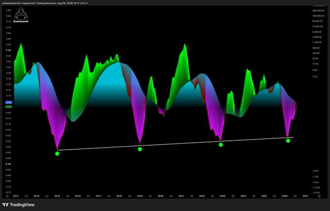Image resolution: width=330 pixels, height=211 pixels.
Task: Click the 2026 label on time axis
Action: click(x=284, y=196)
